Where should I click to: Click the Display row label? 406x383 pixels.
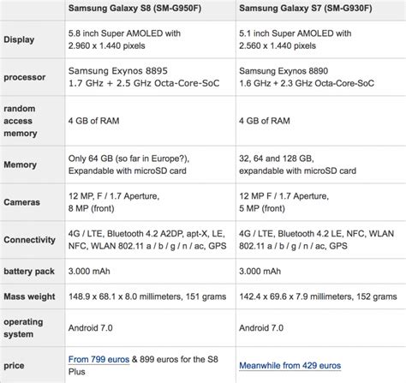(x=19, y=39)
